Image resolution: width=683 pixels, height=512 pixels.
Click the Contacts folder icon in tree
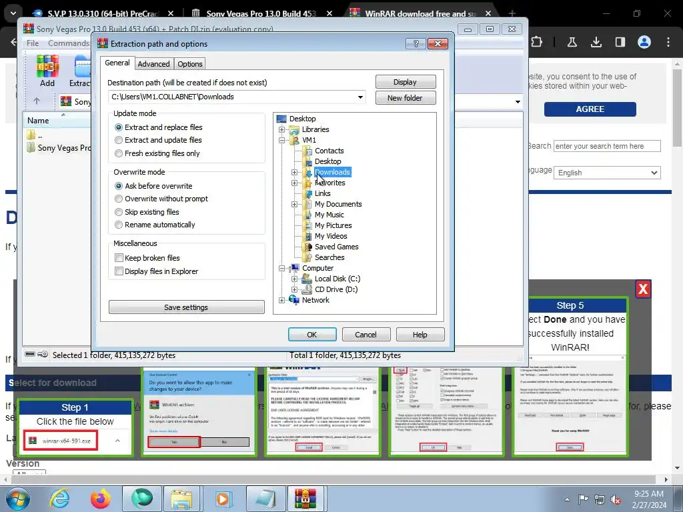point(307,151)
